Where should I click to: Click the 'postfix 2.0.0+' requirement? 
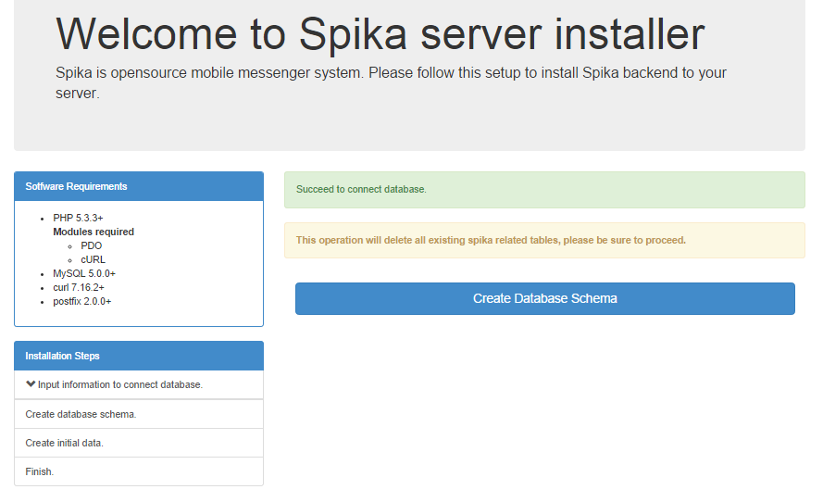click(81, 301)
